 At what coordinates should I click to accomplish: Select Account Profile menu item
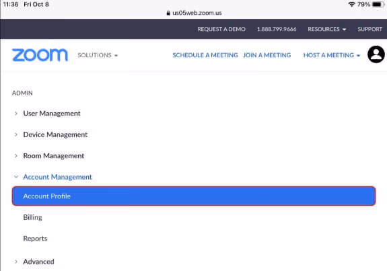(x=194, y=196)
